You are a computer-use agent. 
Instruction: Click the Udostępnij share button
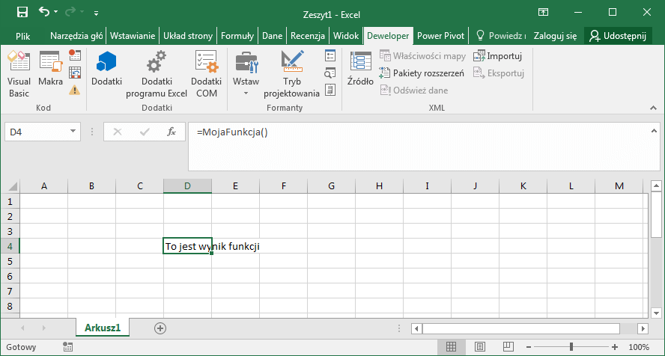(x=618, y=36)
